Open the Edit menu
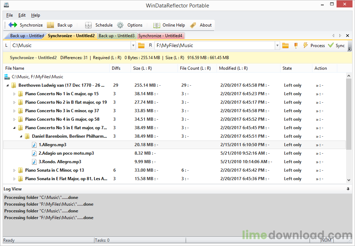This screenshot has width=355, height=246. (x=22, y=15)
